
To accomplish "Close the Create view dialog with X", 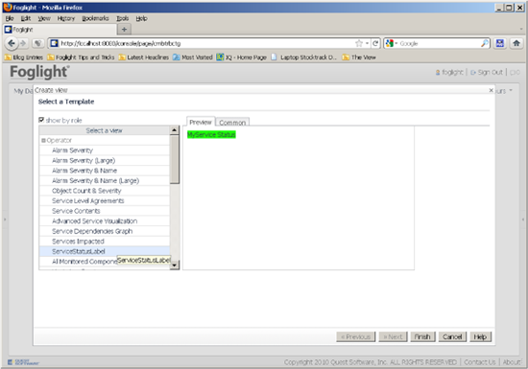I will click(x=491, y=90).
